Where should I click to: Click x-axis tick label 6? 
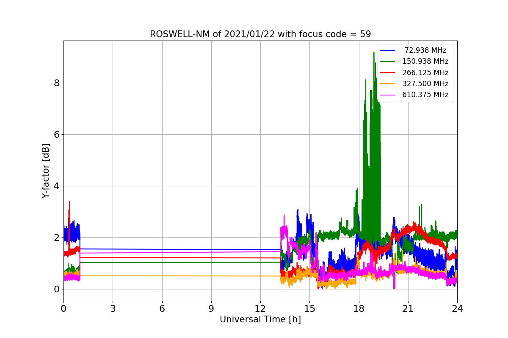[x=162, y=309]
